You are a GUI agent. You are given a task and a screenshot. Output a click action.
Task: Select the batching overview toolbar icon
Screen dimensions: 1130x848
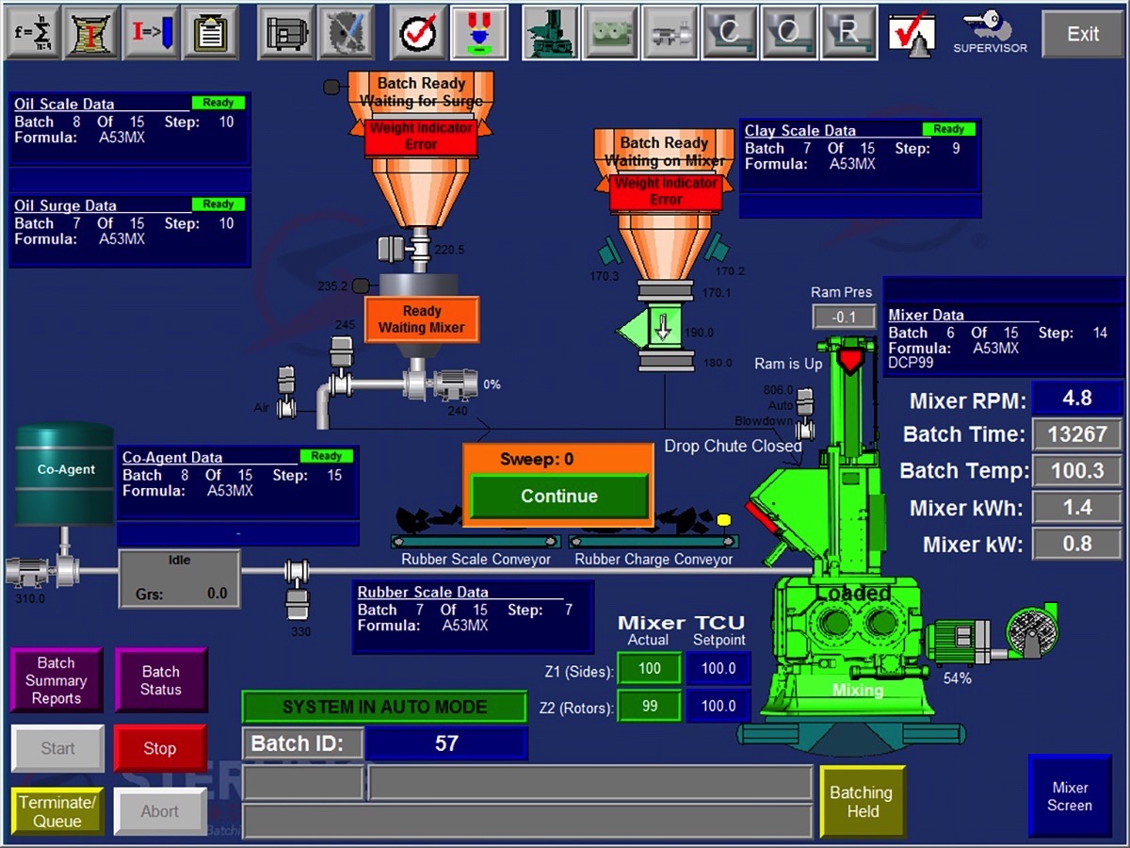[x=479, y=33]
